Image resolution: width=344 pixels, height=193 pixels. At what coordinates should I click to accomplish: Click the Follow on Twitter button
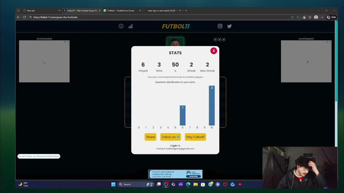pos(171,137)
